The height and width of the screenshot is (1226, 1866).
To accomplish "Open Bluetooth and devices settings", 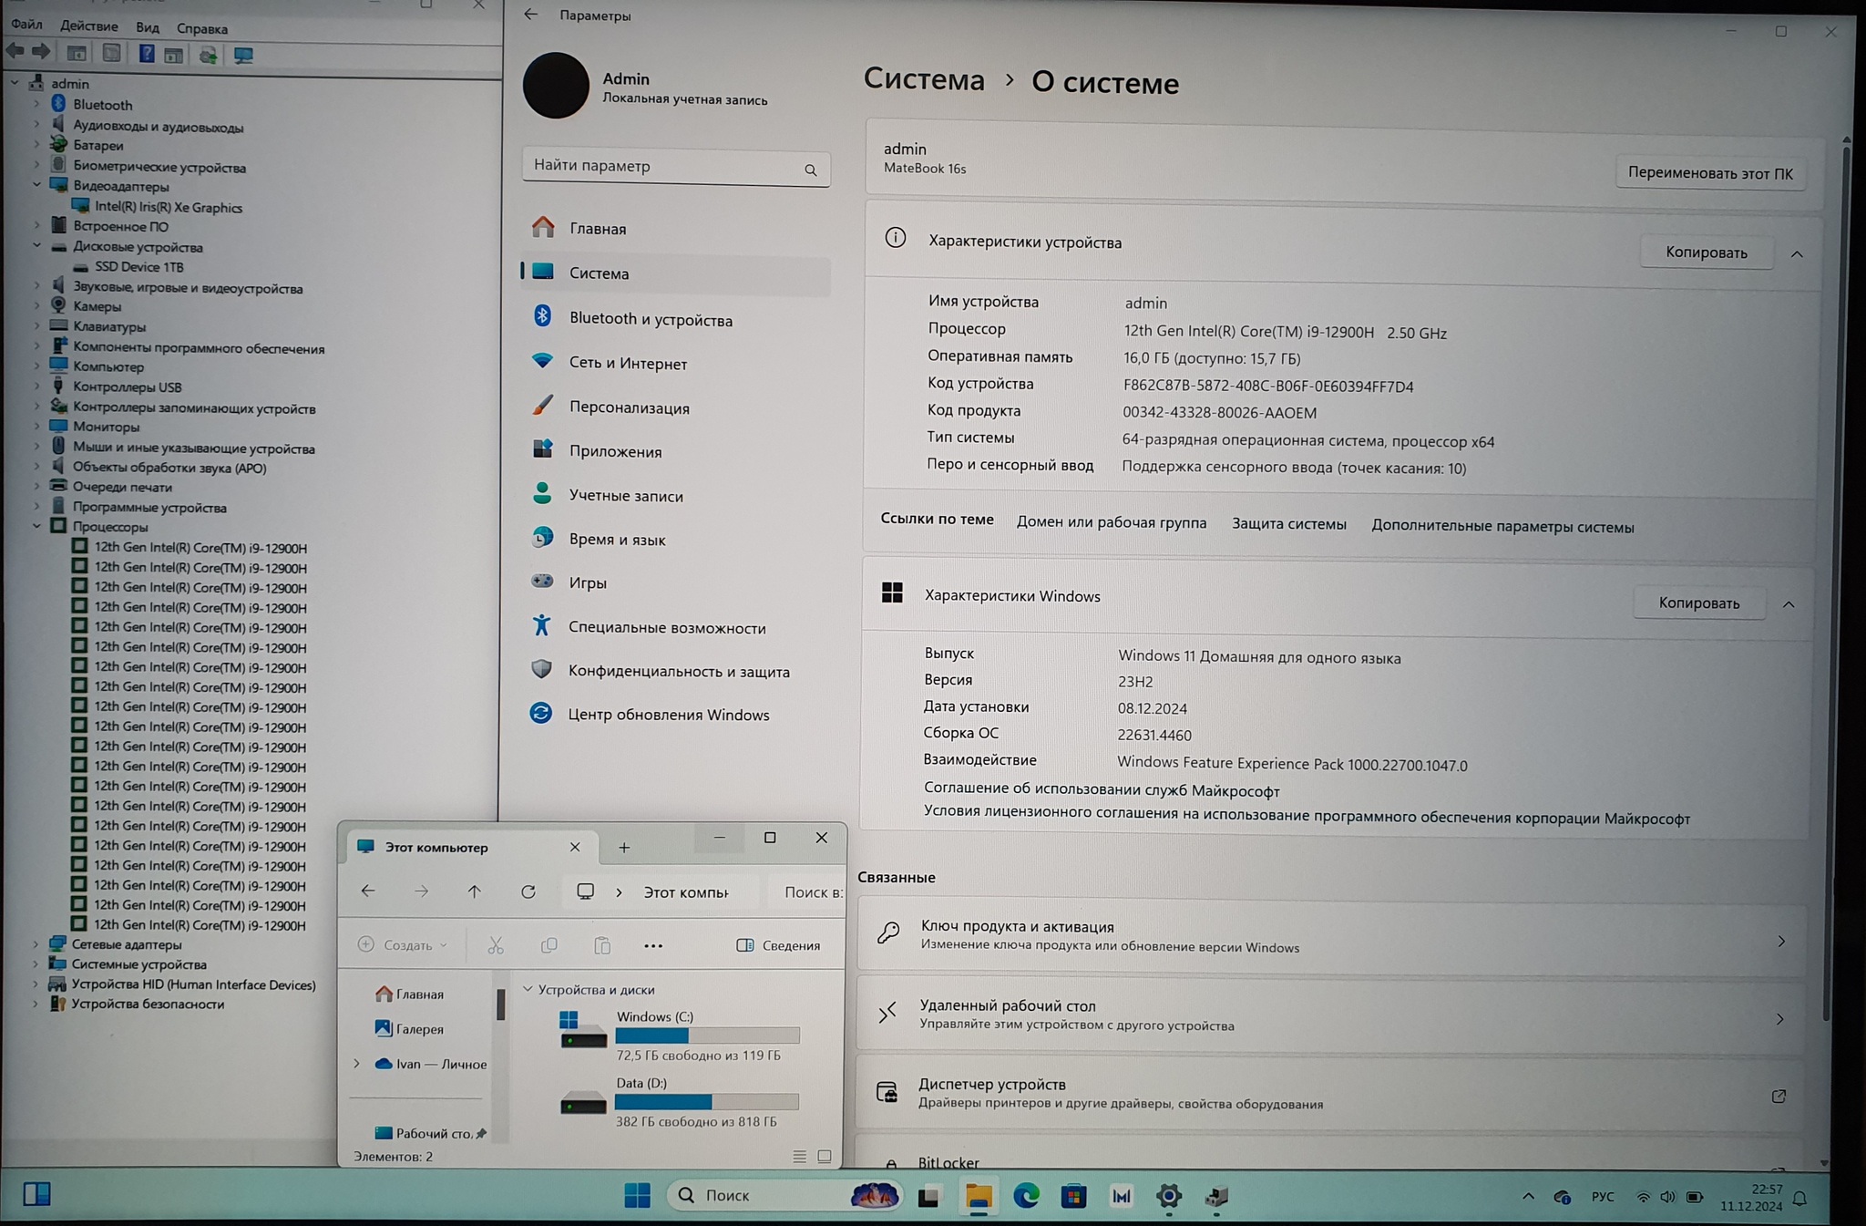I will 650,319.
